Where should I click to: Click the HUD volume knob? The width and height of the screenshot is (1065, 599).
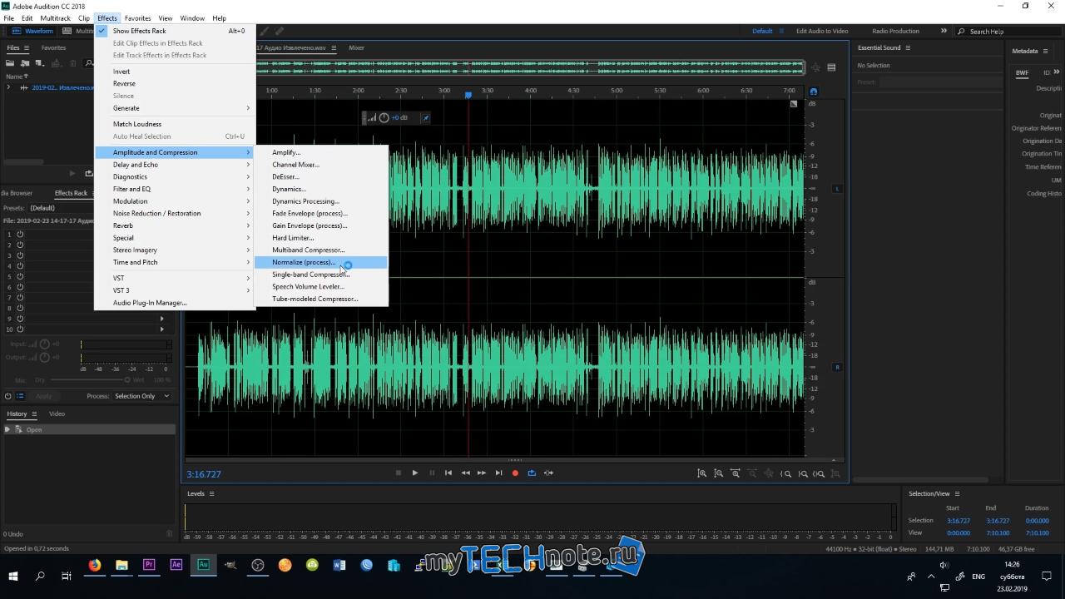384,117
